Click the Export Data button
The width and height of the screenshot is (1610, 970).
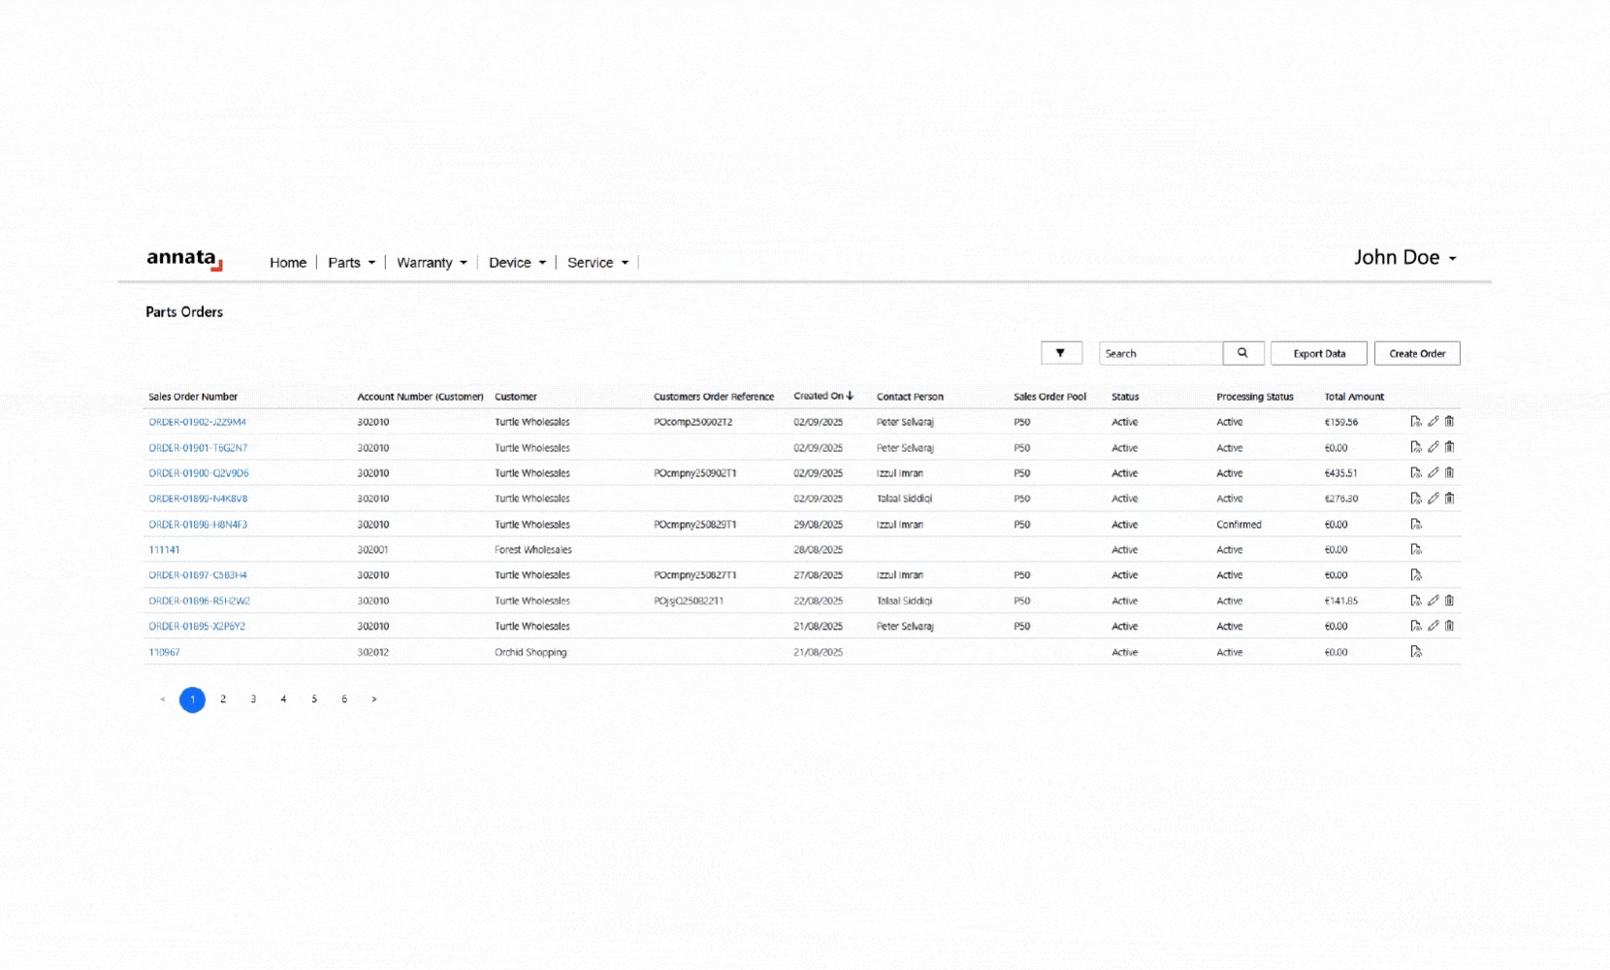(x=1318, y=353)
